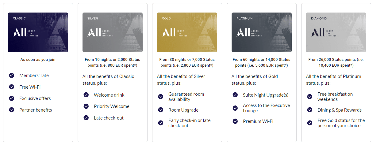This screenshot has width=373, height=144.
Task: Pick the Diamond membership card image
Action: 336,32
